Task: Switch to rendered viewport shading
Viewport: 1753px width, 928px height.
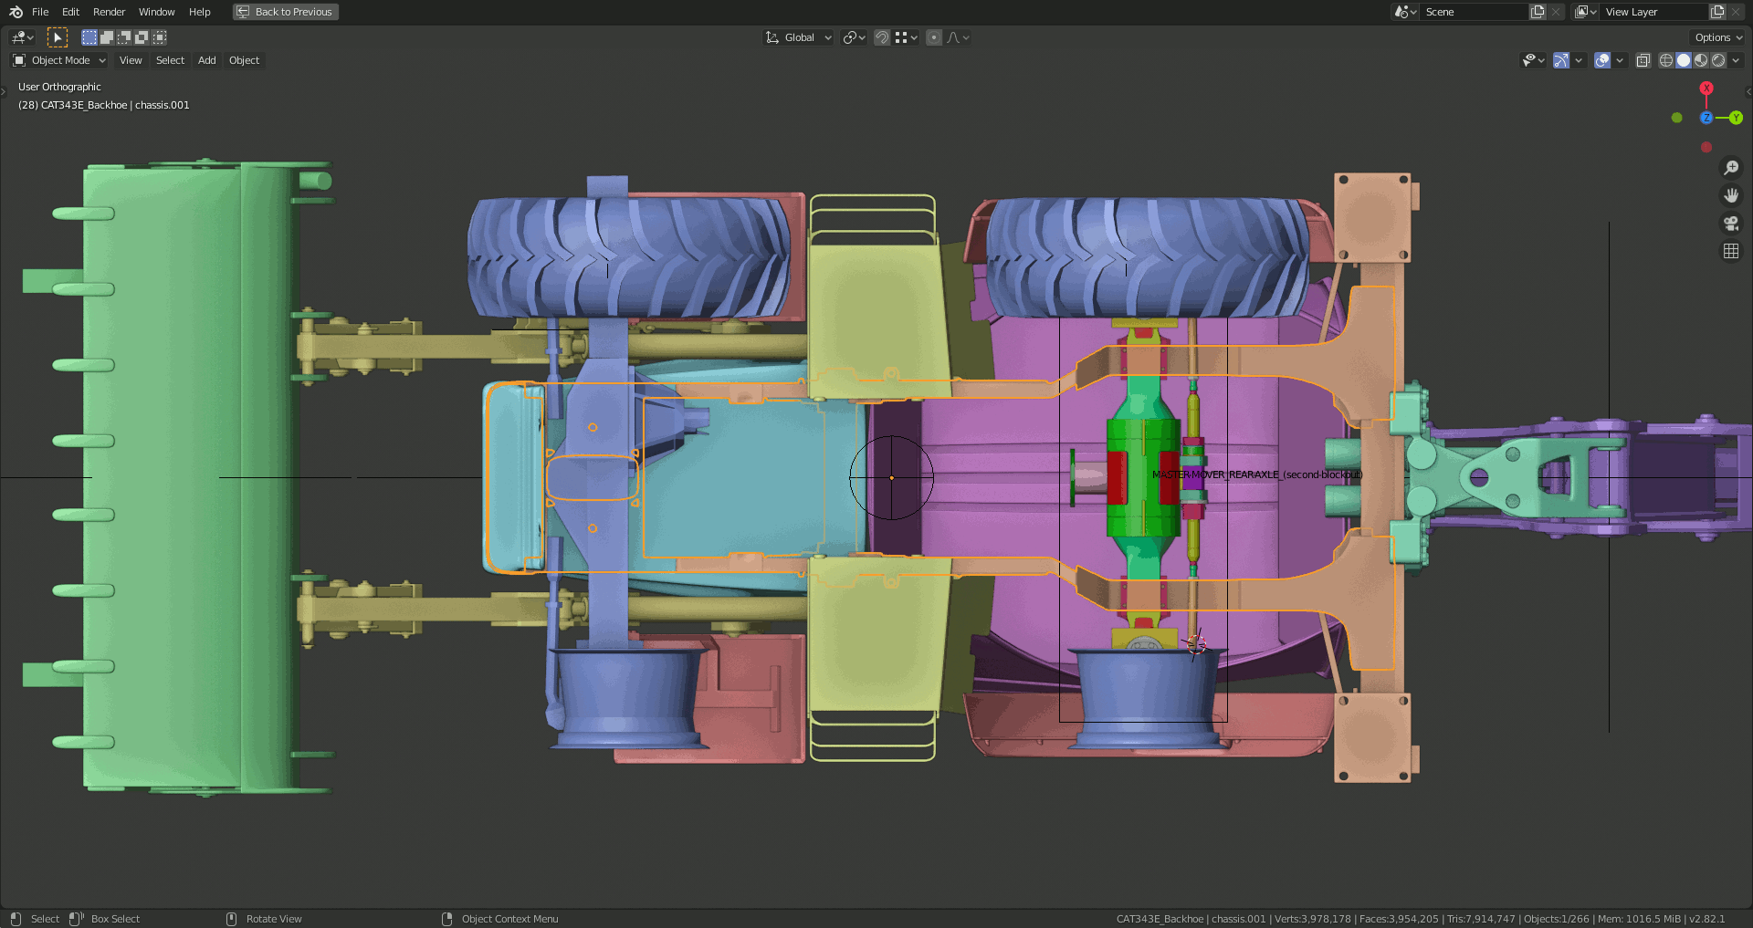Action: [1718, 60]
